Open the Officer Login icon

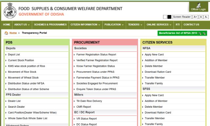[199, 5]
